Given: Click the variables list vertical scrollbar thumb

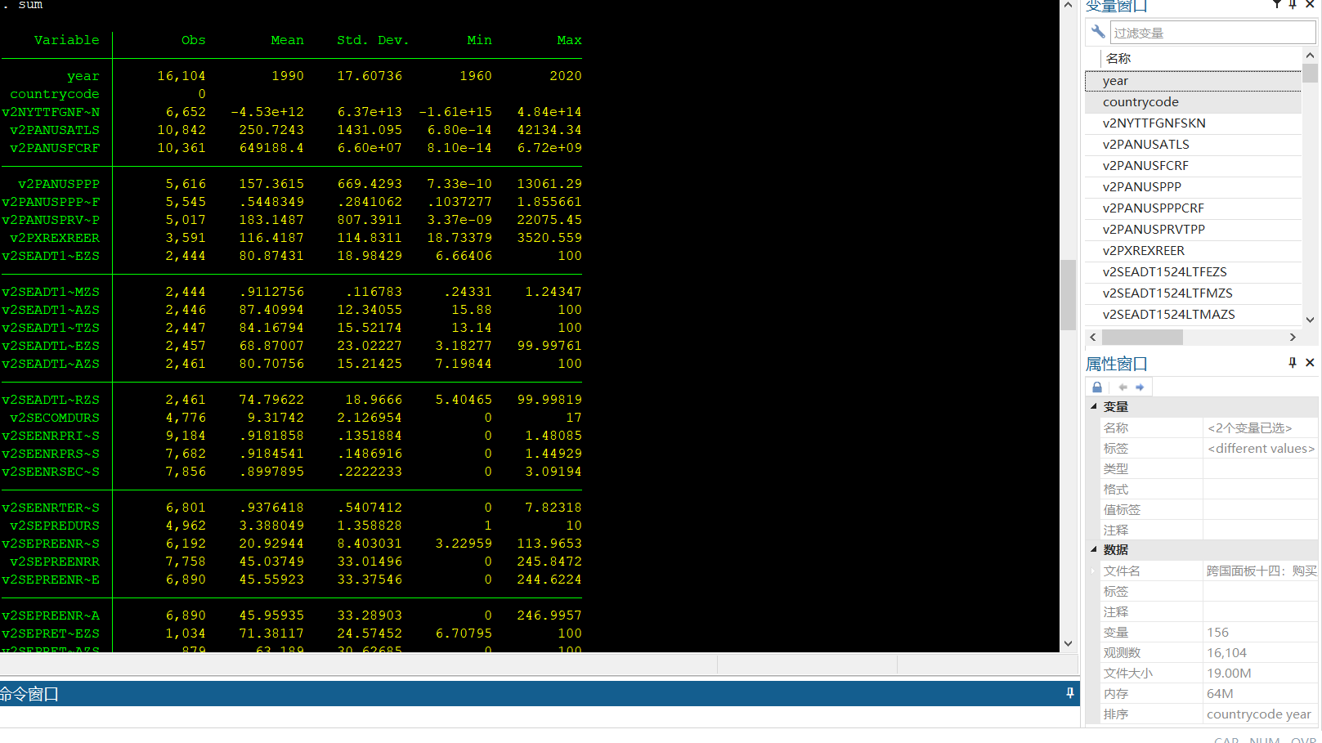Looking at the screenshot, I should 1310,74.
